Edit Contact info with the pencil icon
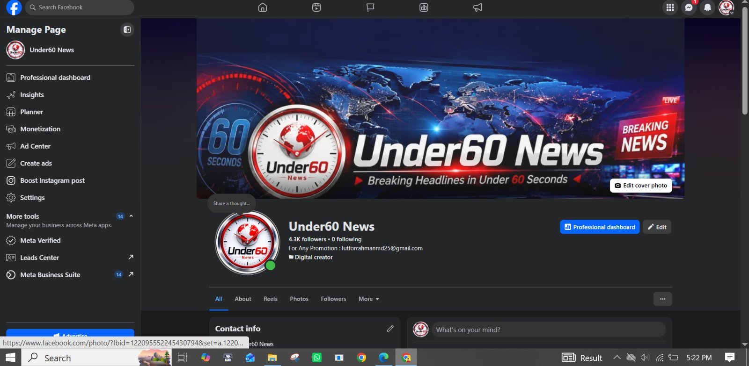 coord(390,329)
